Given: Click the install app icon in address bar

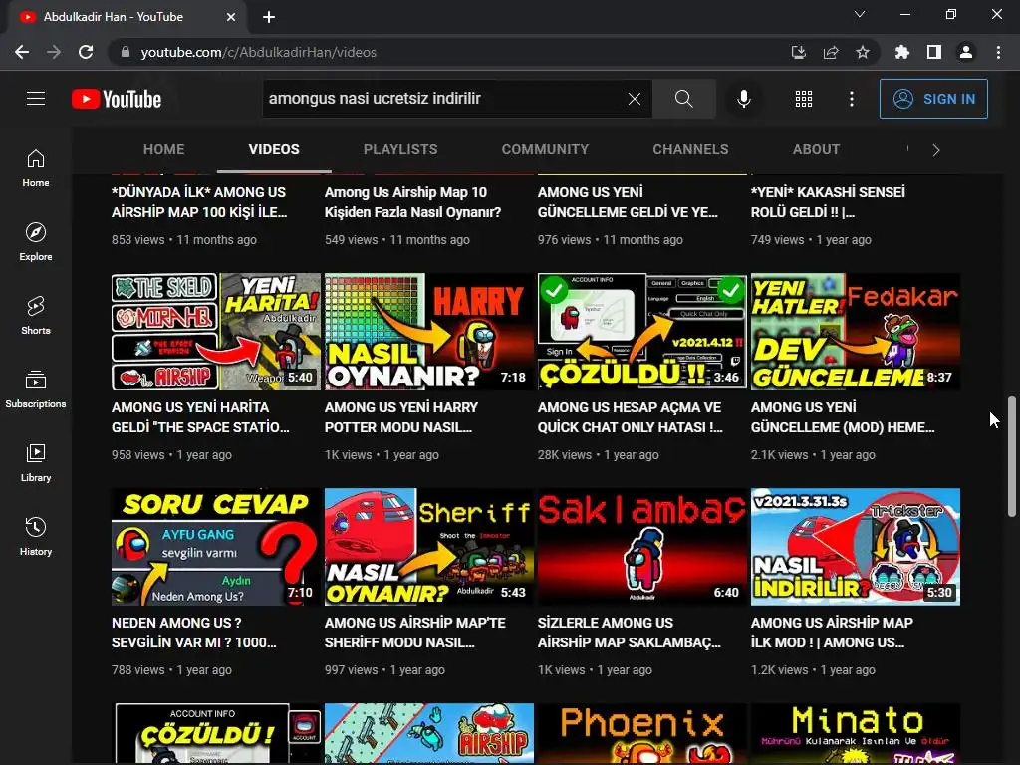Looking at the screenshot, I should pyautogui.click(x=799, y=52).
